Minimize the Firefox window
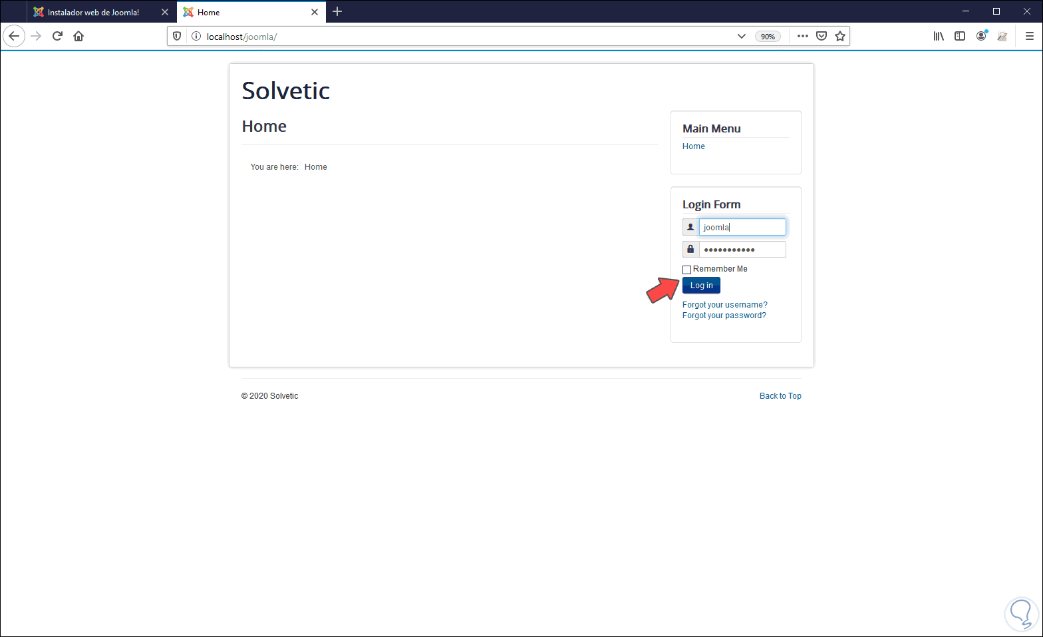The image size is (1043, 637). (966, 11)
